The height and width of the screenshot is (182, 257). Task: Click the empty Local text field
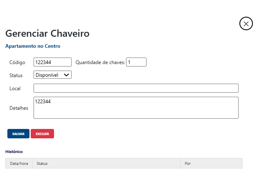136,88
